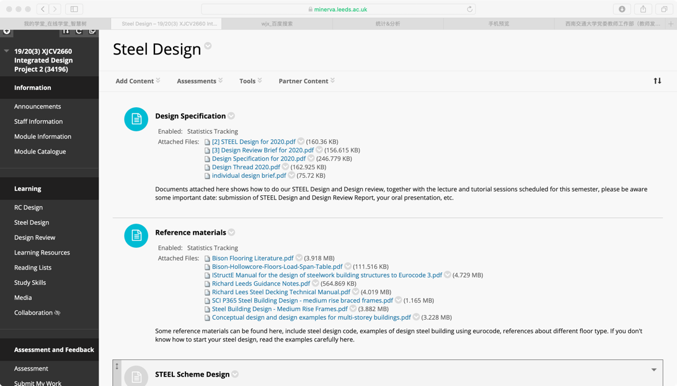Viewport: 677px width, 386px height.
Task: Click the file icon beside individual design brief.pdf
Action: point(207,176)
